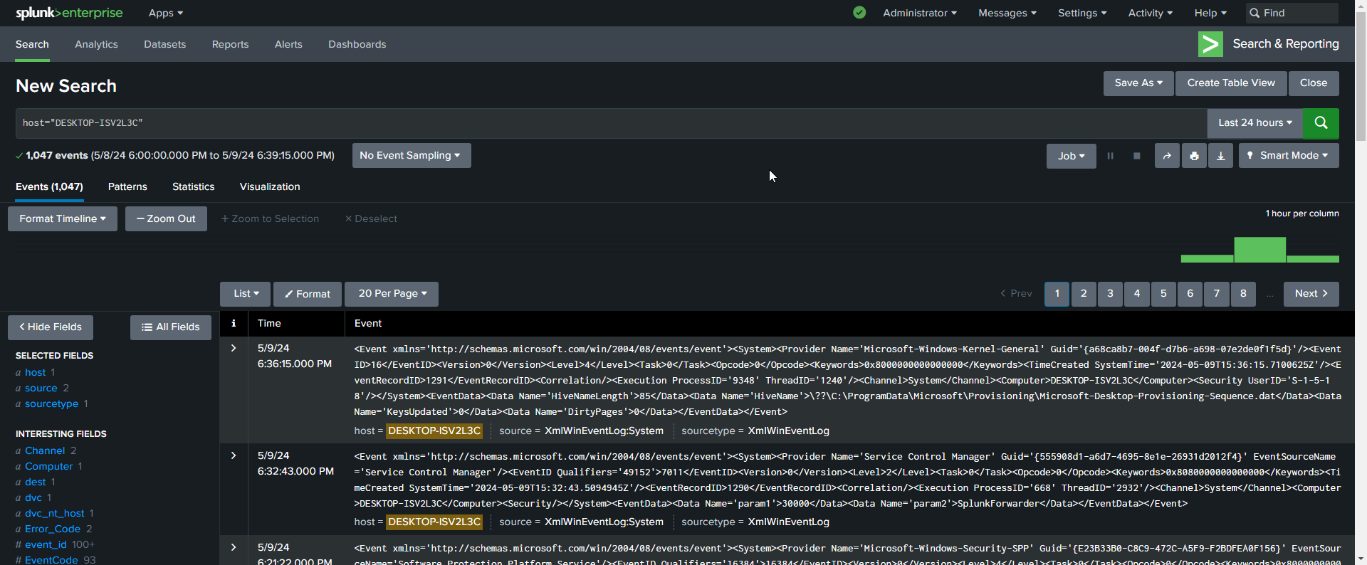The width and height of the screenshot is (1367, 565).
Task: Open the Format Timeline dropdown
Action: 63,218
